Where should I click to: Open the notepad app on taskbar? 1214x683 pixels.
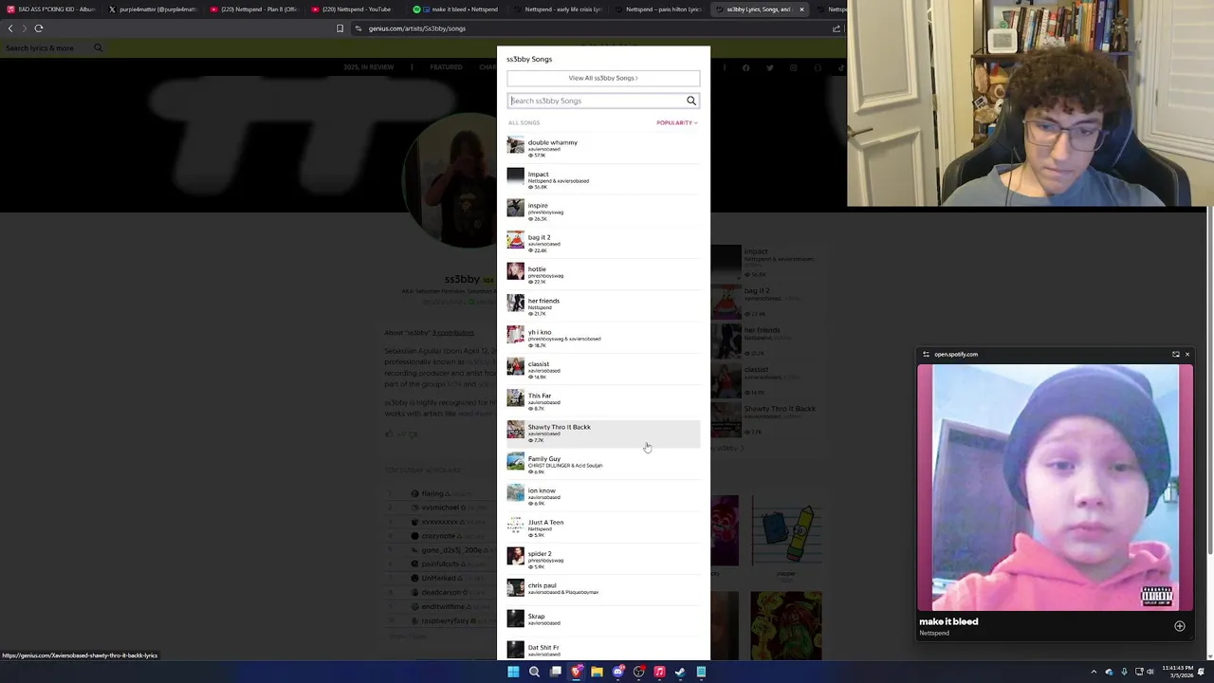(701, 672)
